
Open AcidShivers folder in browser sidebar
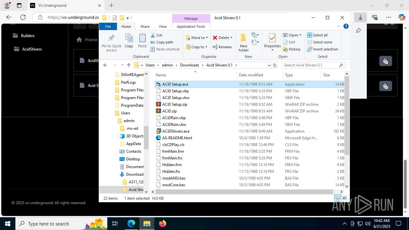(28, 49)
